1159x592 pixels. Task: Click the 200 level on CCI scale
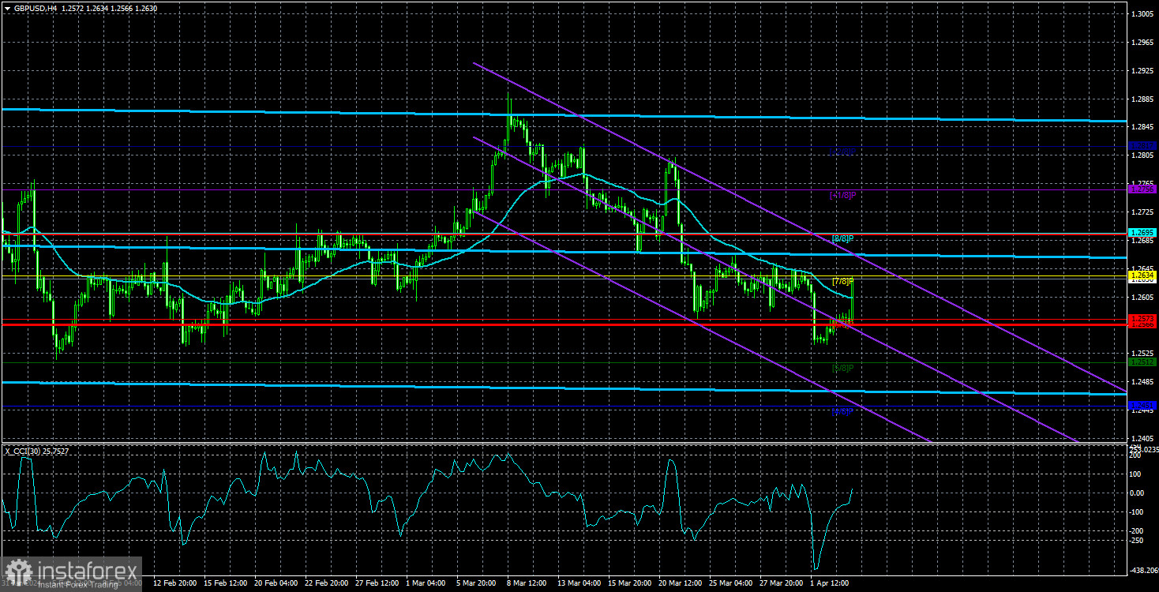1136,455
